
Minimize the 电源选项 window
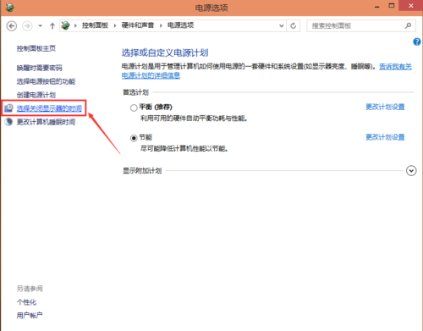(377, 6)
